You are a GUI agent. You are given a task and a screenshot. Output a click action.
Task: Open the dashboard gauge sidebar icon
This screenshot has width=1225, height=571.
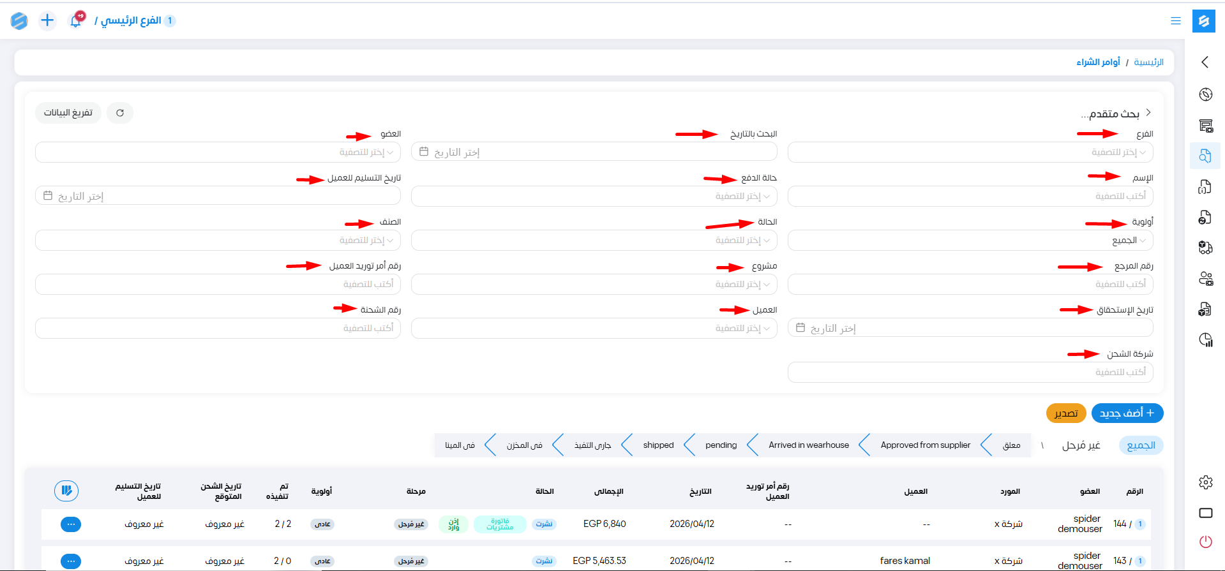1205,94
